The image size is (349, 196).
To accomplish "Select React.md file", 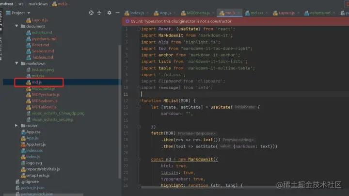I will [x=38, y=45].
